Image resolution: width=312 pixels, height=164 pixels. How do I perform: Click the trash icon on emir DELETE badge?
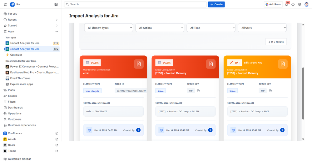point(87,63)
